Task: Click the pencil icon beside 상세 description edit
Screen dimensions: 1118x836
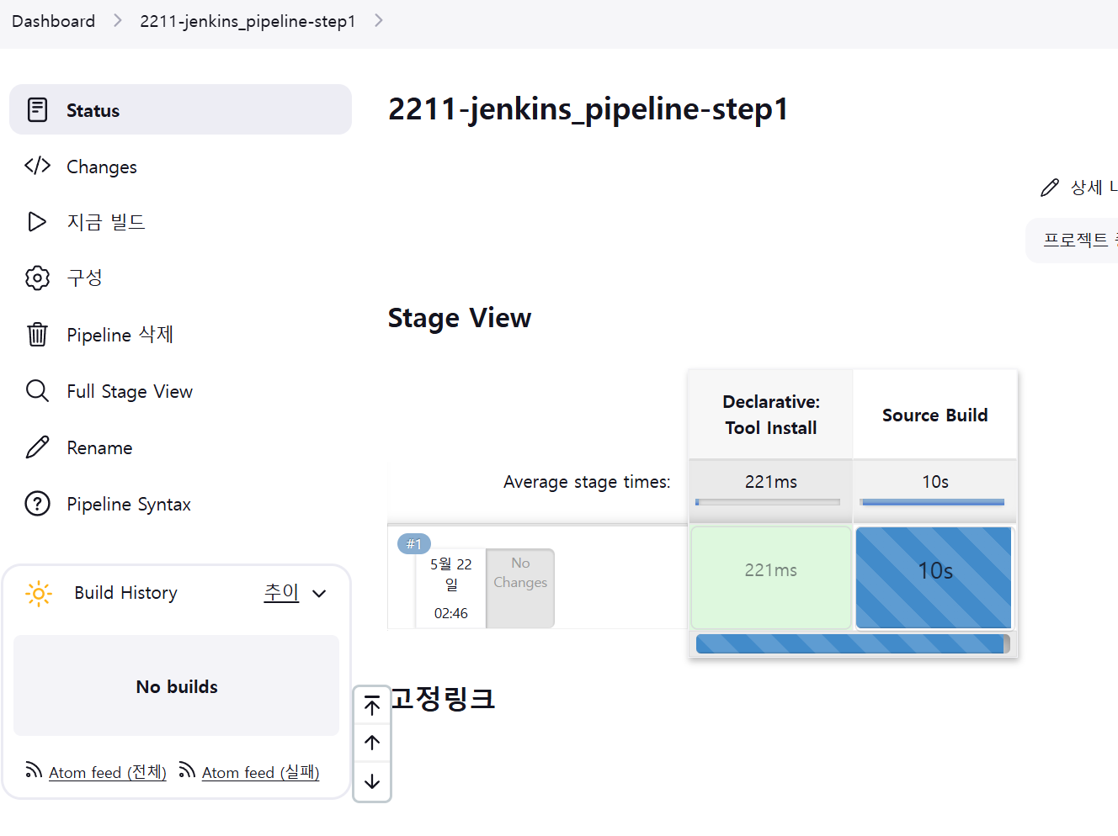Action: point(1050,188)
